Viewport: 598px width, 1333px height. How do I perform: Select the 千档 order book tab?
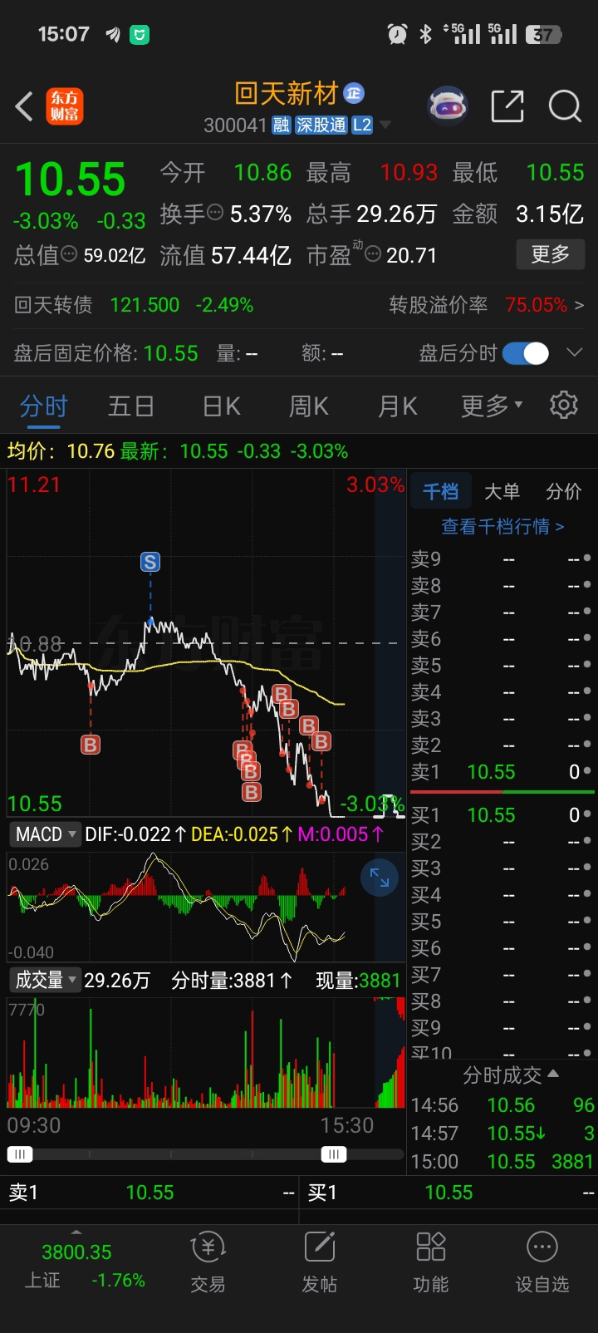440,491
